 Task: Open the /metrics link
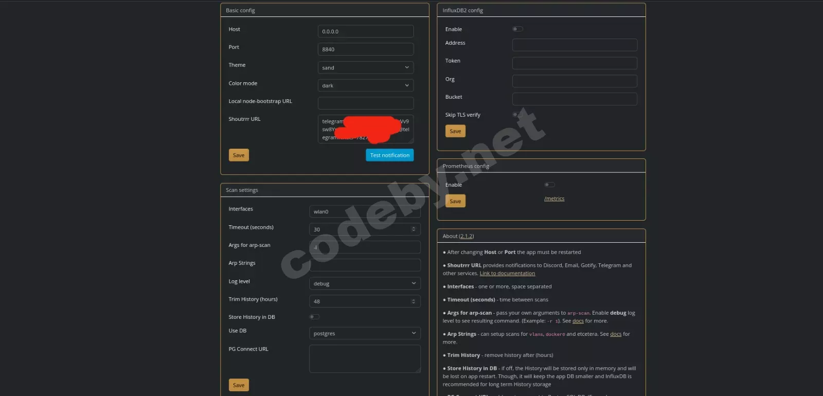click(554, 199)
